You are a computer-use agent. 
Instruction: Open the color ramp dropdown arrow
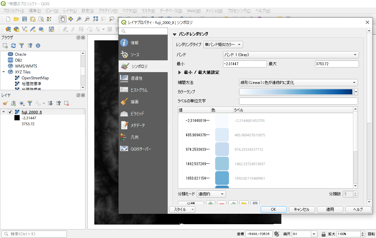tap(356, 92)
